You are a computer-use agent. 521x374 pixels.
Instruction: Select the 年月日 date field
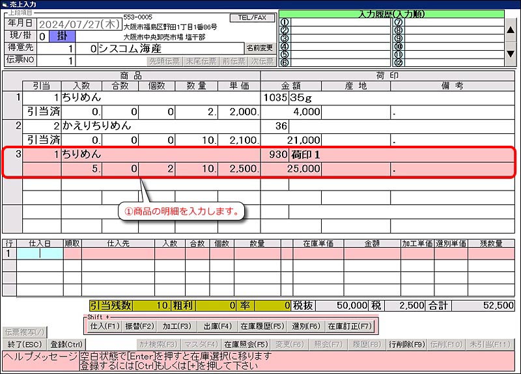[x=77, y=23]
